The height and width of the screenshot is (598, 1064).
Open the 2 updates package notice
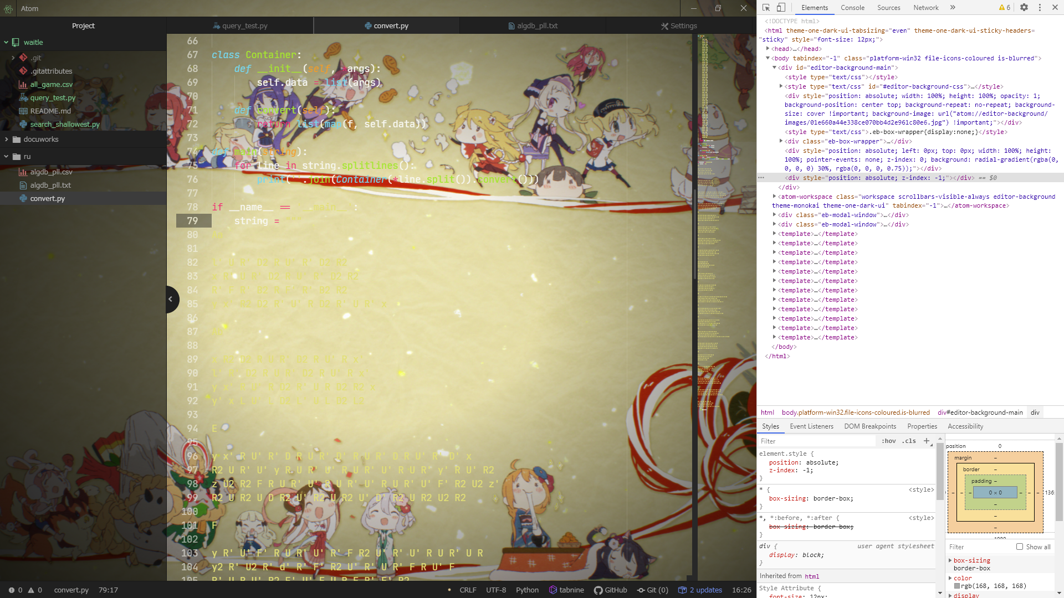pyautogui.click(x=700, y=590)
